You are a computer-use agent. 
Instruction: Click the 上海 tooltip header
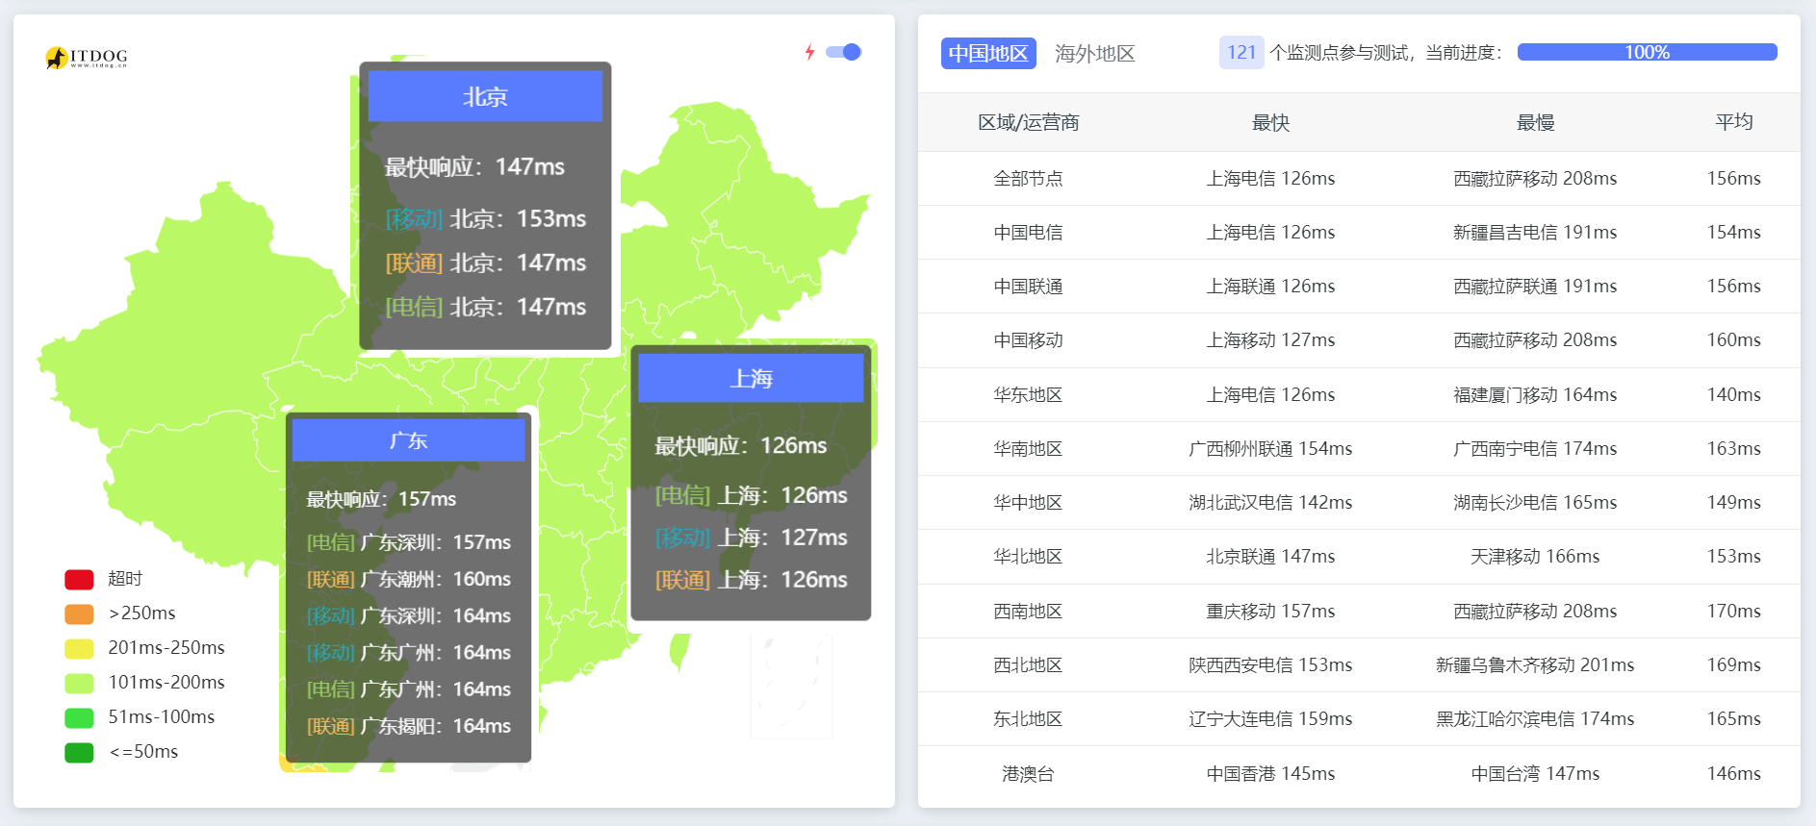(751, 378)
